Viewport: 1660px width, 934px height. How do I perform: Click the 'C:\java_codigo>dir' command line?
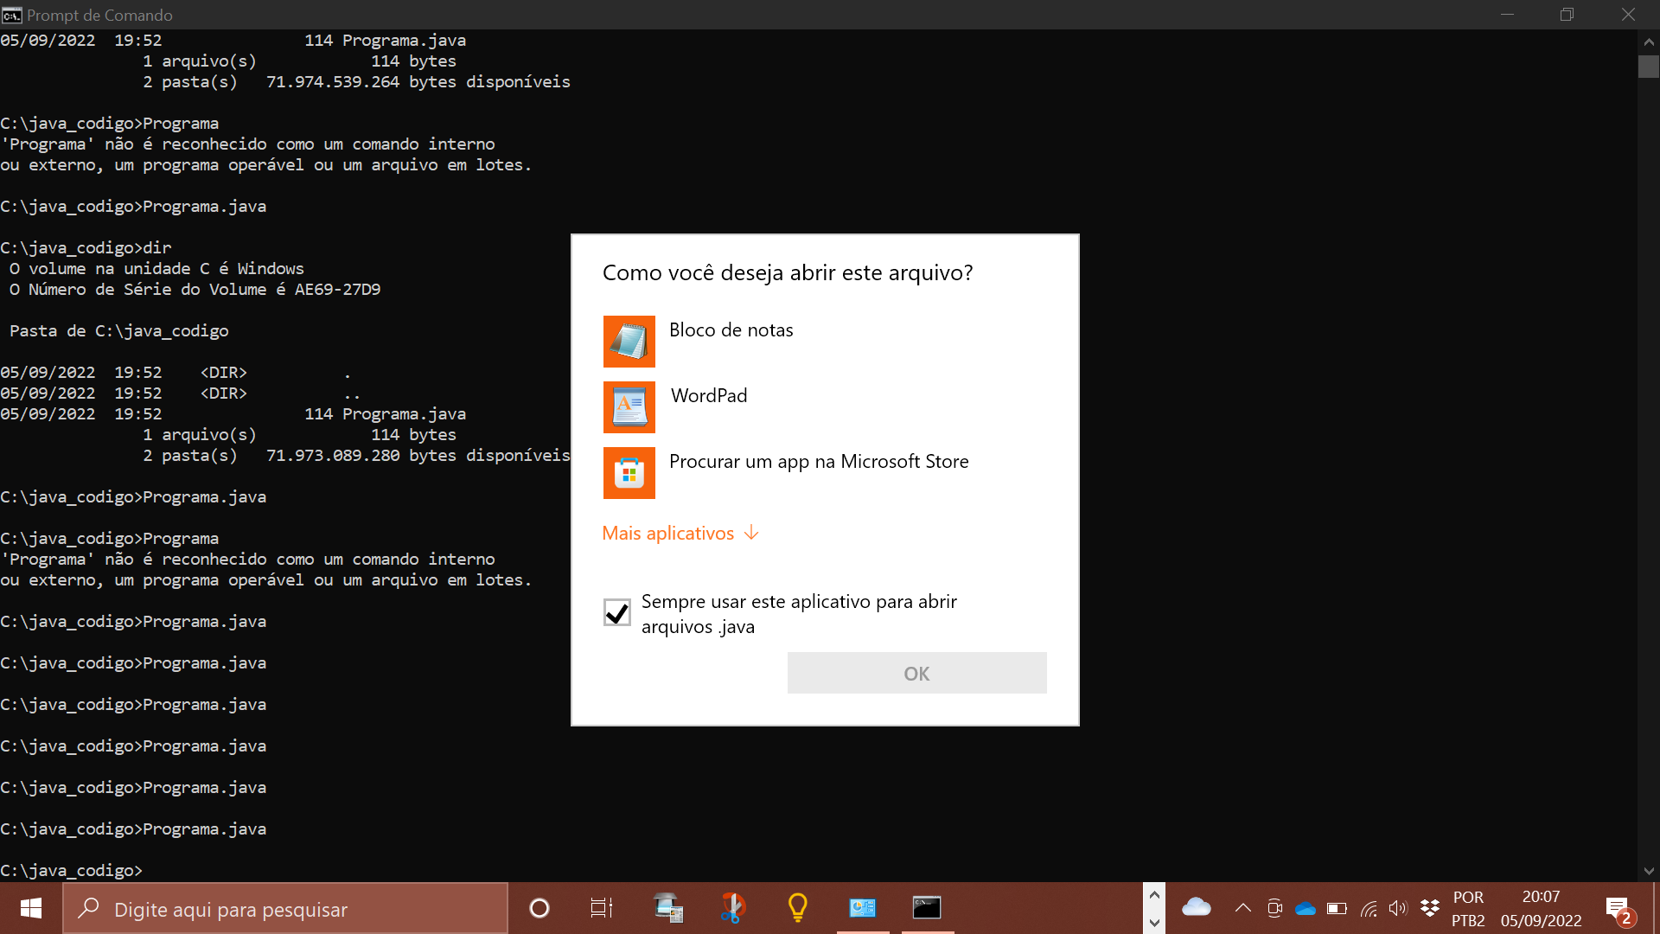[x=86, y=248]
